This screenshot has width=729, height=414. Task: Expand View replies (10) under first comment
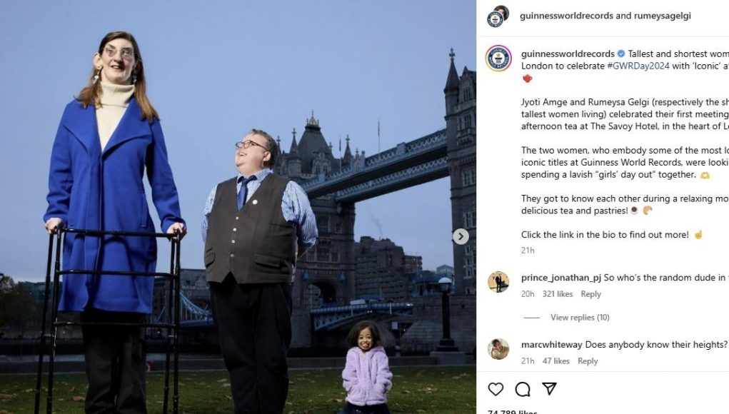[580, 318]
